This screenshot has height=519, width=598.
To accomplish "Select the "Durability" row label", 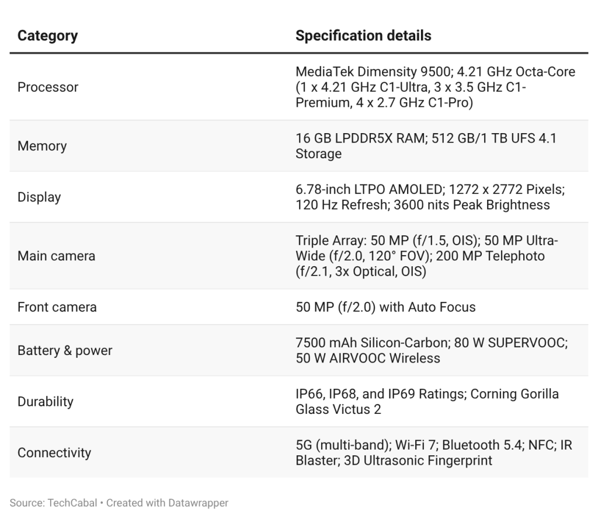I will (46, 402).
